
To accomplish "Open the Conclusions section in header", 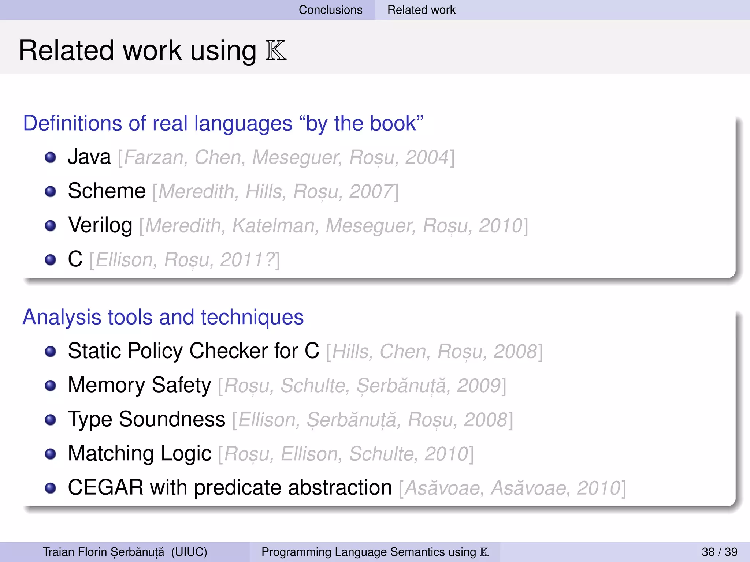I will pos(330,10).
